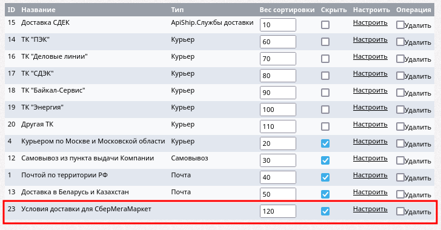Image resolution: width=441 pixels, height=230 pixels.
Task: Open Настроить link for Доставка в Беларусь
Action: tap(370, 192)
